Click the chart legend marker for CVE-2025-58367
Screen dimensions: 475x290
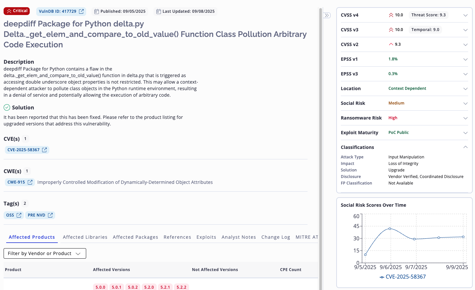coord(382,277)
